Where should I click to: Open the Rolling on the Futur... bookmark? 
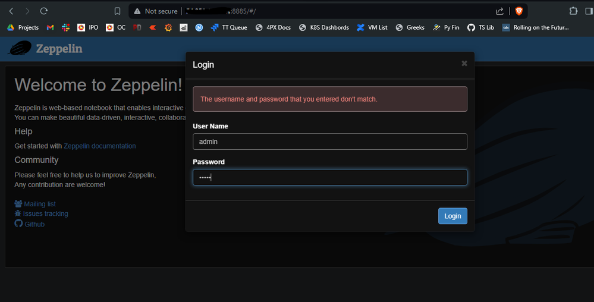[536, 27]
